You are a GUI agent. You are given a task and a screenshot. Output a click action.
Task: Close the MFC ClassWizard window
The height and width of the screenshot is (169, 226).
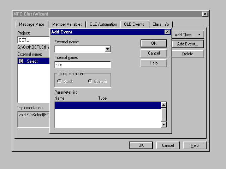coord(205,14)
